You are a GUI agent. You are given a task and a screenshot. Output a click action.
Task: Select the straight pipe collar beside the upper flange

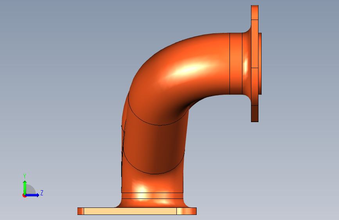pos(236,64)
